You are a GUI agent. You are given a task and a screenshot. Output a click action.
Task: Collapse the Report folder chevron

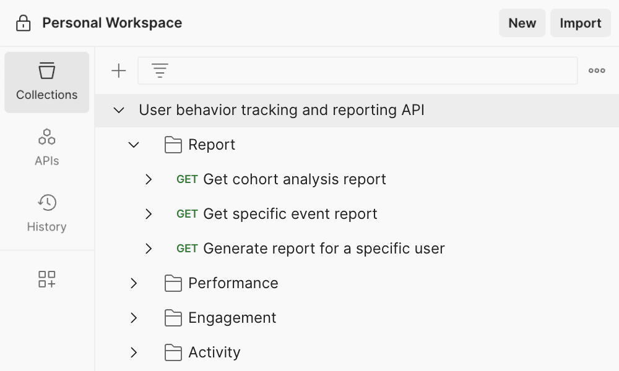134,145
